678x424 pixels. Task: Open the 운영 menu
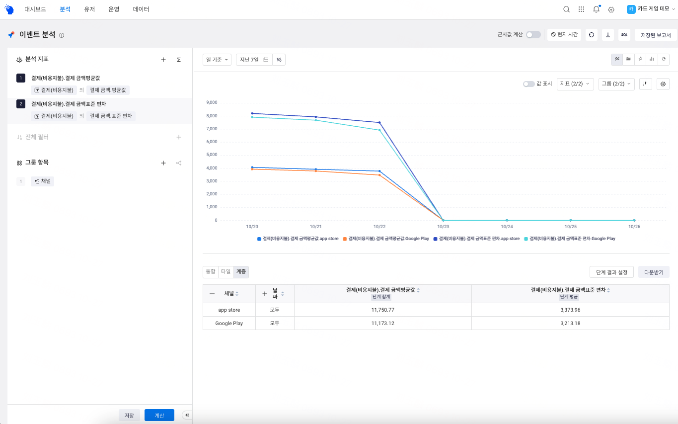[x=114, y=9]
